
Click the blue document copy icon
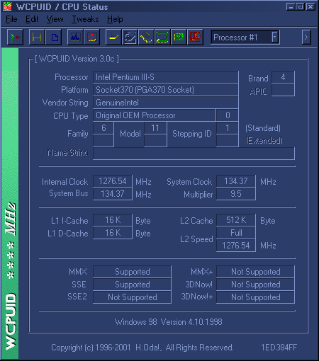pyautogui.click(x=54, y=37)
